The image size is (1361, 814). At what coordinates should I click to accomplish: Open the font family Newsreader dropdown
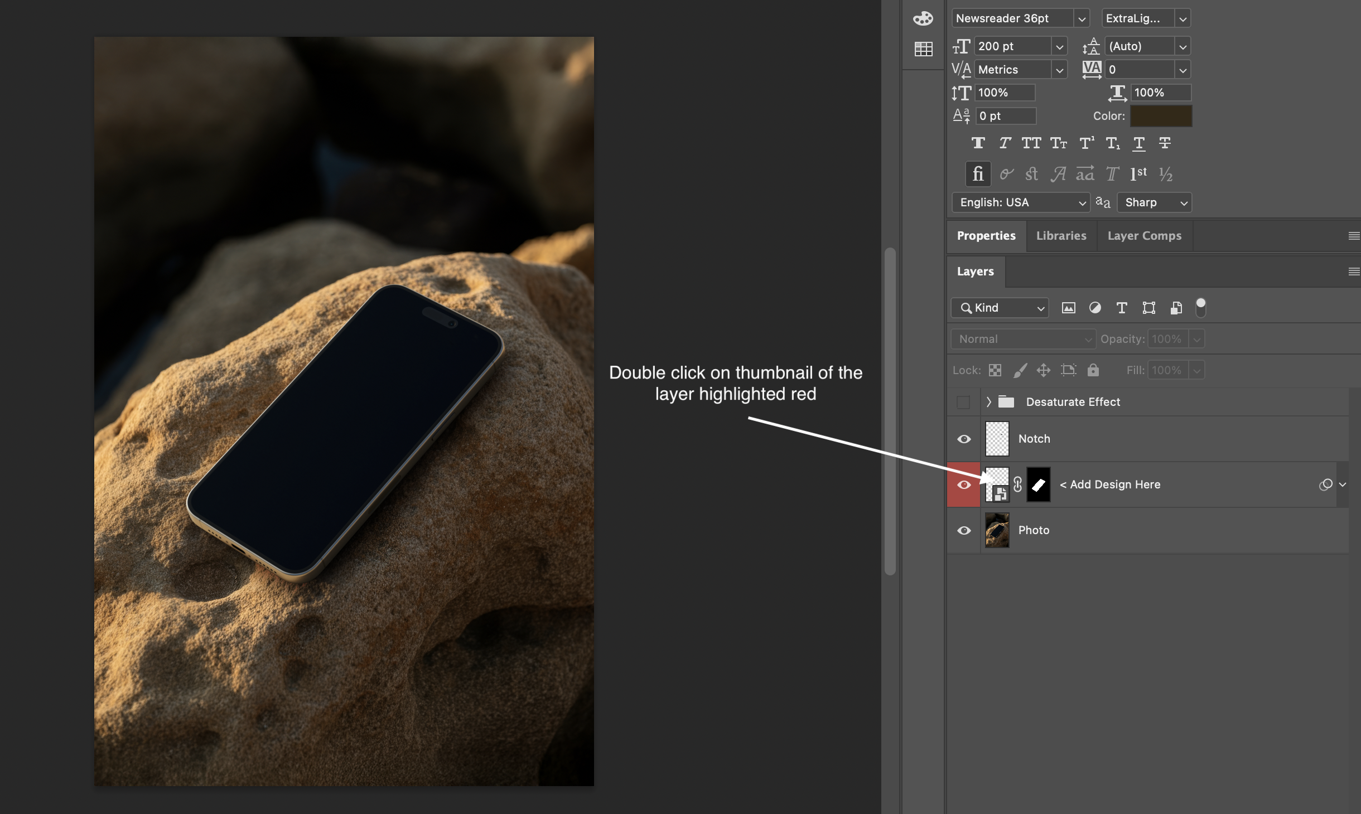point(1082,18)
